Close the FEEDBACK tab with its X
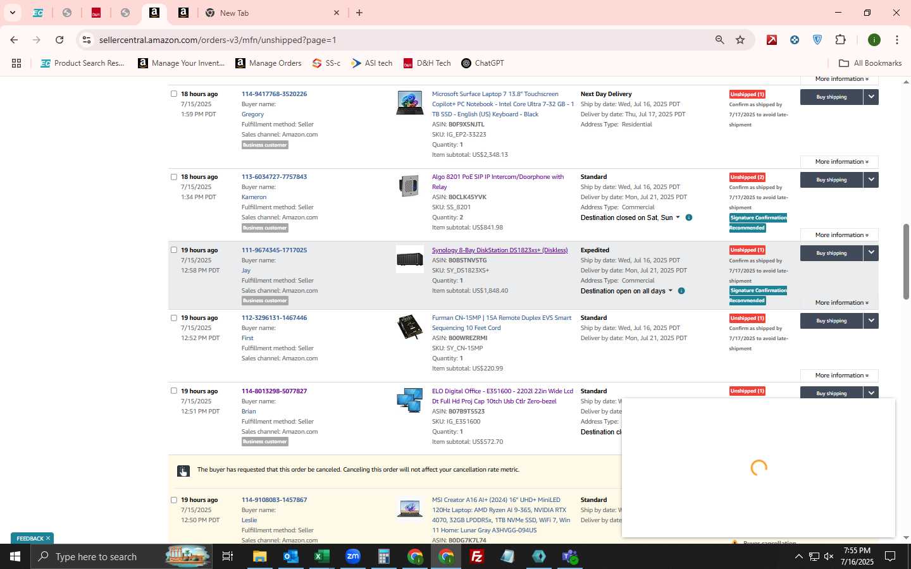The height and width of the screenshot is (569, 911). (x=48, y=539)
